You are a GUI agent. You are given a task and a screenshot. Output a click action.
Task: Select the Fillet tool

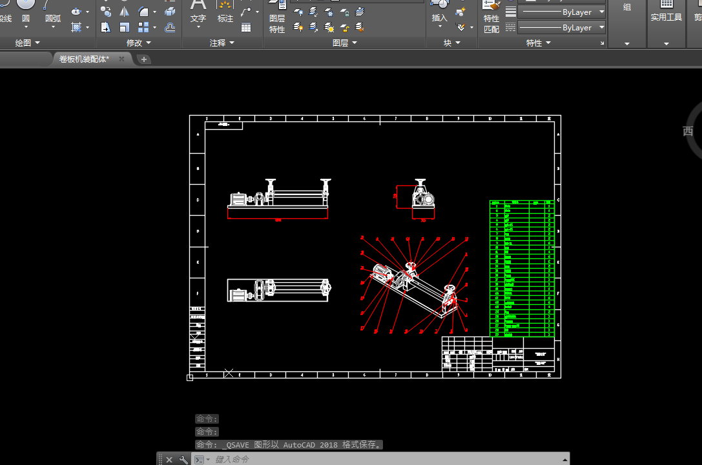click(x=143, y=12)
